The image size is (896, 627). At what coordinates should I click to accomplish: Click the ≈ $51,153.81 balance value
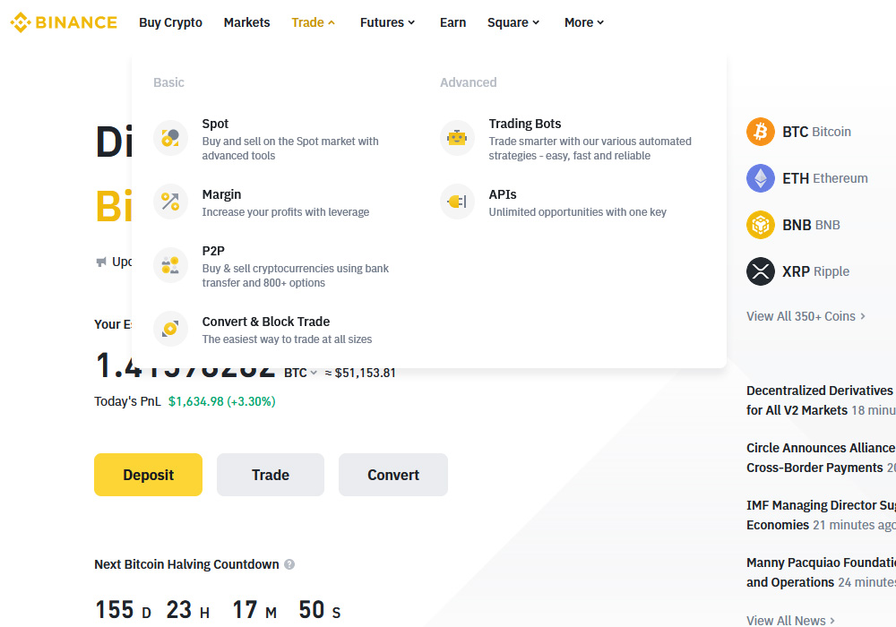[x=360, y=373]
